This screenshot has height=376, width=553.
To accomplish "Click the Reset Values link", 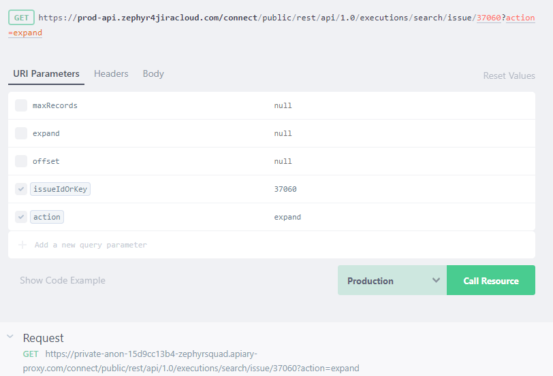I will [509, 75].
